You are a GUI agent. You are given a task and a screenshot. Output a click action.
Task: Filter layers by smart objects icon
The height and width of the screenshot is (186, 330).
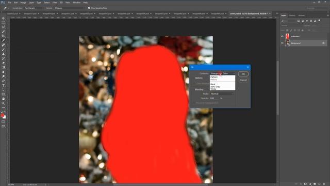315,21
